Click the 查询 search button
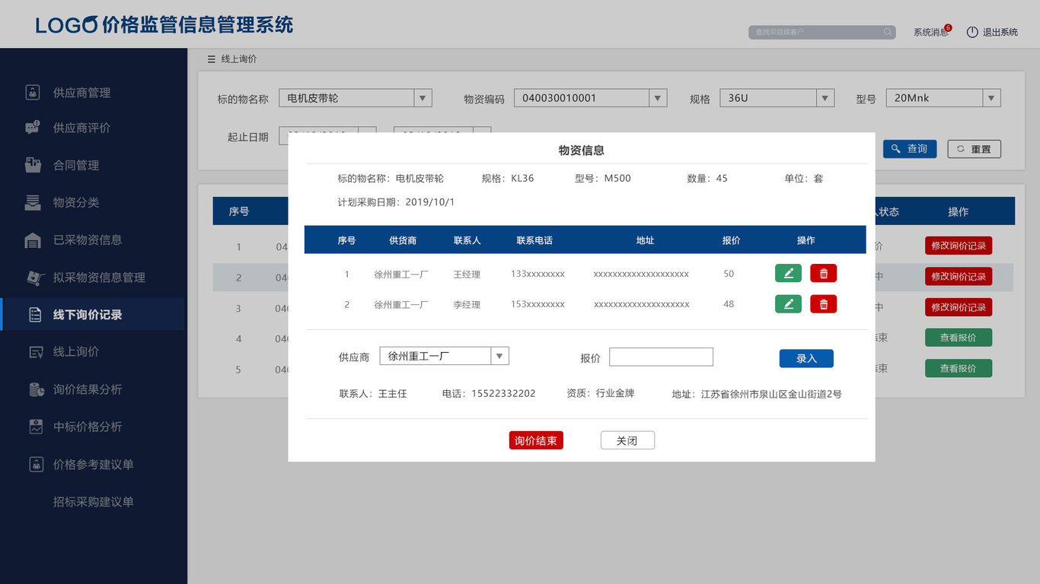 910,149
